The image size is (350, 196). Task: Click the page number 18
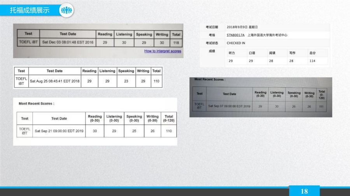(x=304, y=191)
